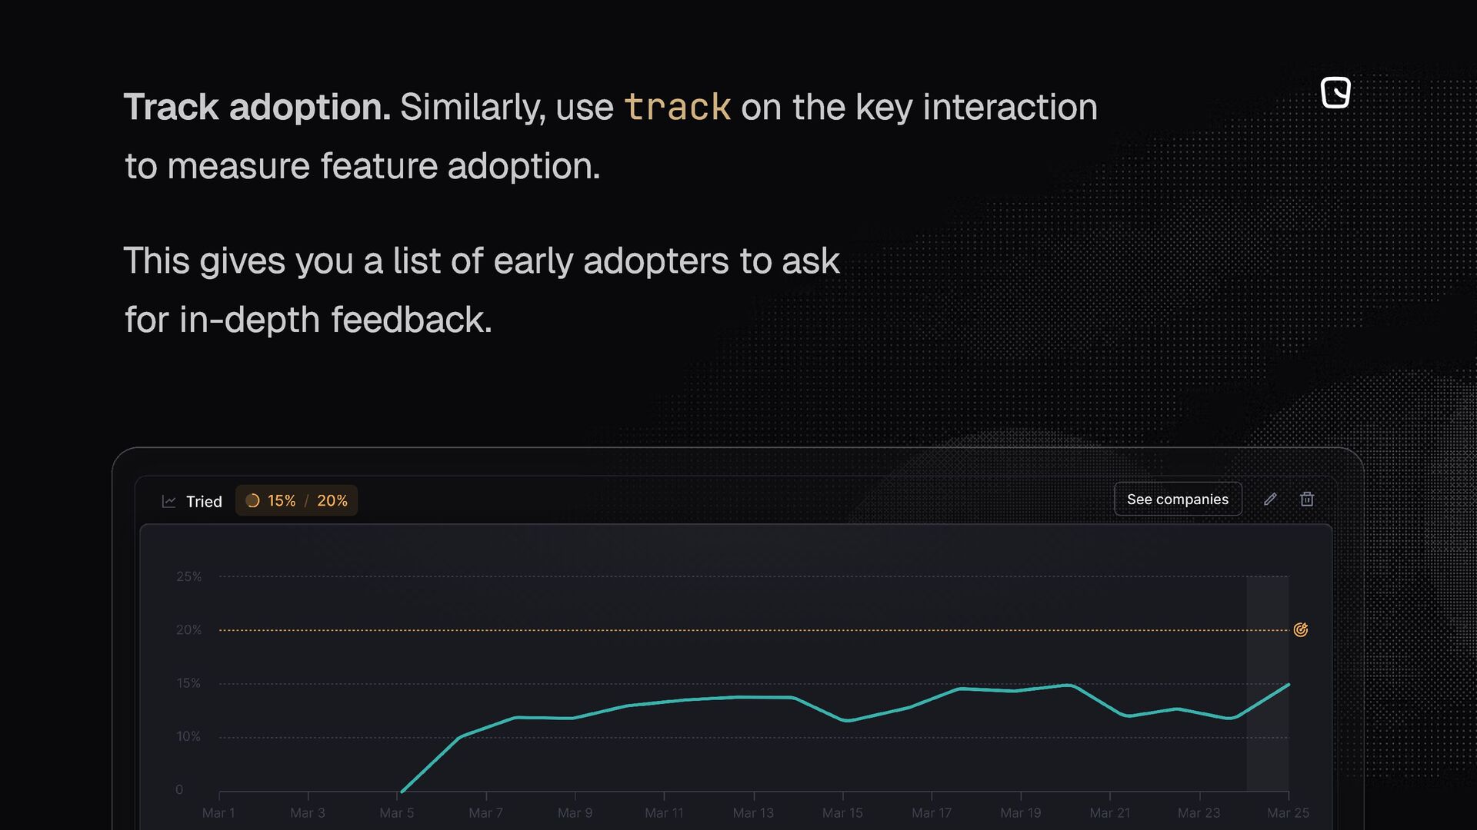Click the highlighted track code word
The image size is (1477, 830).
click(x=677, y=107)
